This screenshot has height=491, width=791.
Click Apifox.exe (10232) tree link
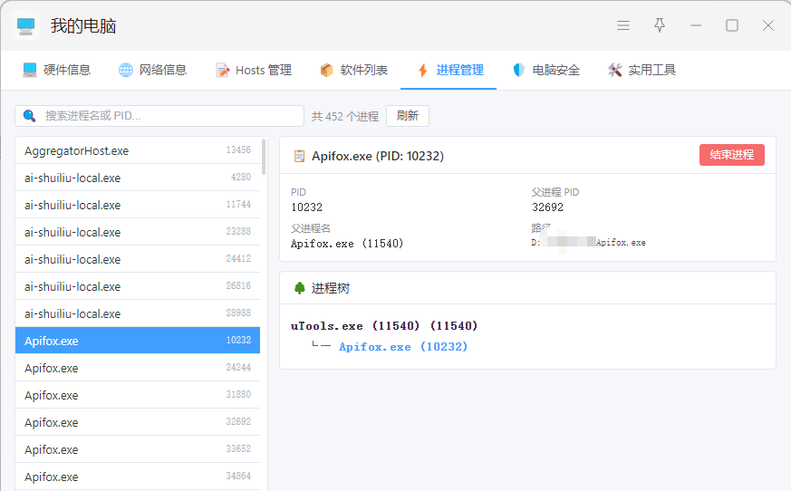pos(403,347)
